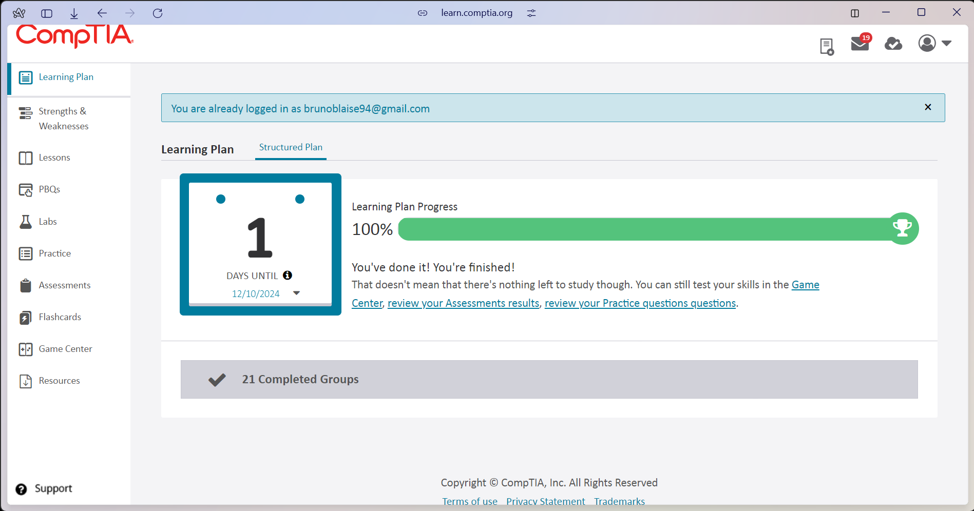Expand the 21 Completed Groups section
974x511 pixels.
click(x=549, y=379)
